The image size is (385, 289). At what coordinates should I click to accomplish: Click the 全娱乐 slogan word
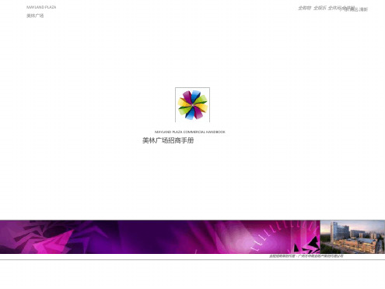(320, 8)
